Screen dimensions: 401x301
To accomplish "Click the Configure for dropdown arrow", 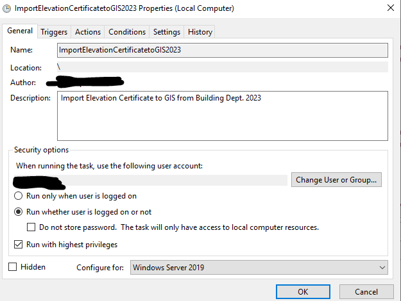I will point(382,267).
